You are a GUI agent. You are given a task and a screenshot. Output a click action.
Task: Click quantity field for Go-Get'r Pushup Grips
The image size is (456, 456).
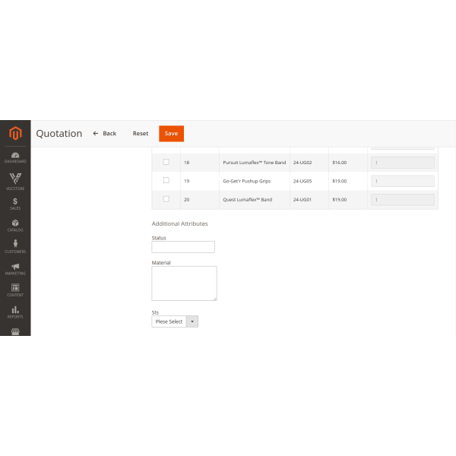[402, 181]
